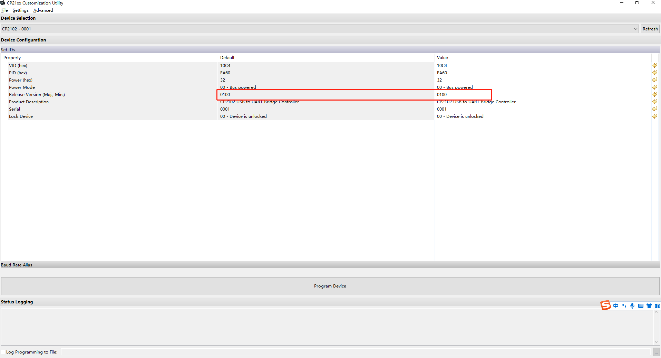661x358 pixels.
Task: Open the Sogou soft keyboard icon
Action: pos(641,306)
